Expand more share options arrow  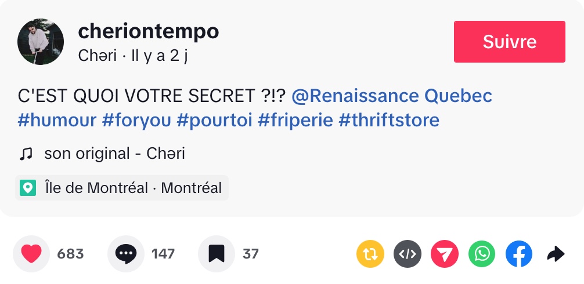[556, 254]
